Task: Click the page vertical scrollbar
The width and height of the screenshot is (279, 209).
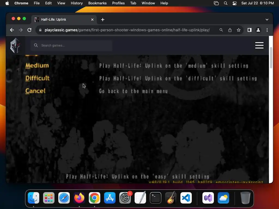Action: 271,58
